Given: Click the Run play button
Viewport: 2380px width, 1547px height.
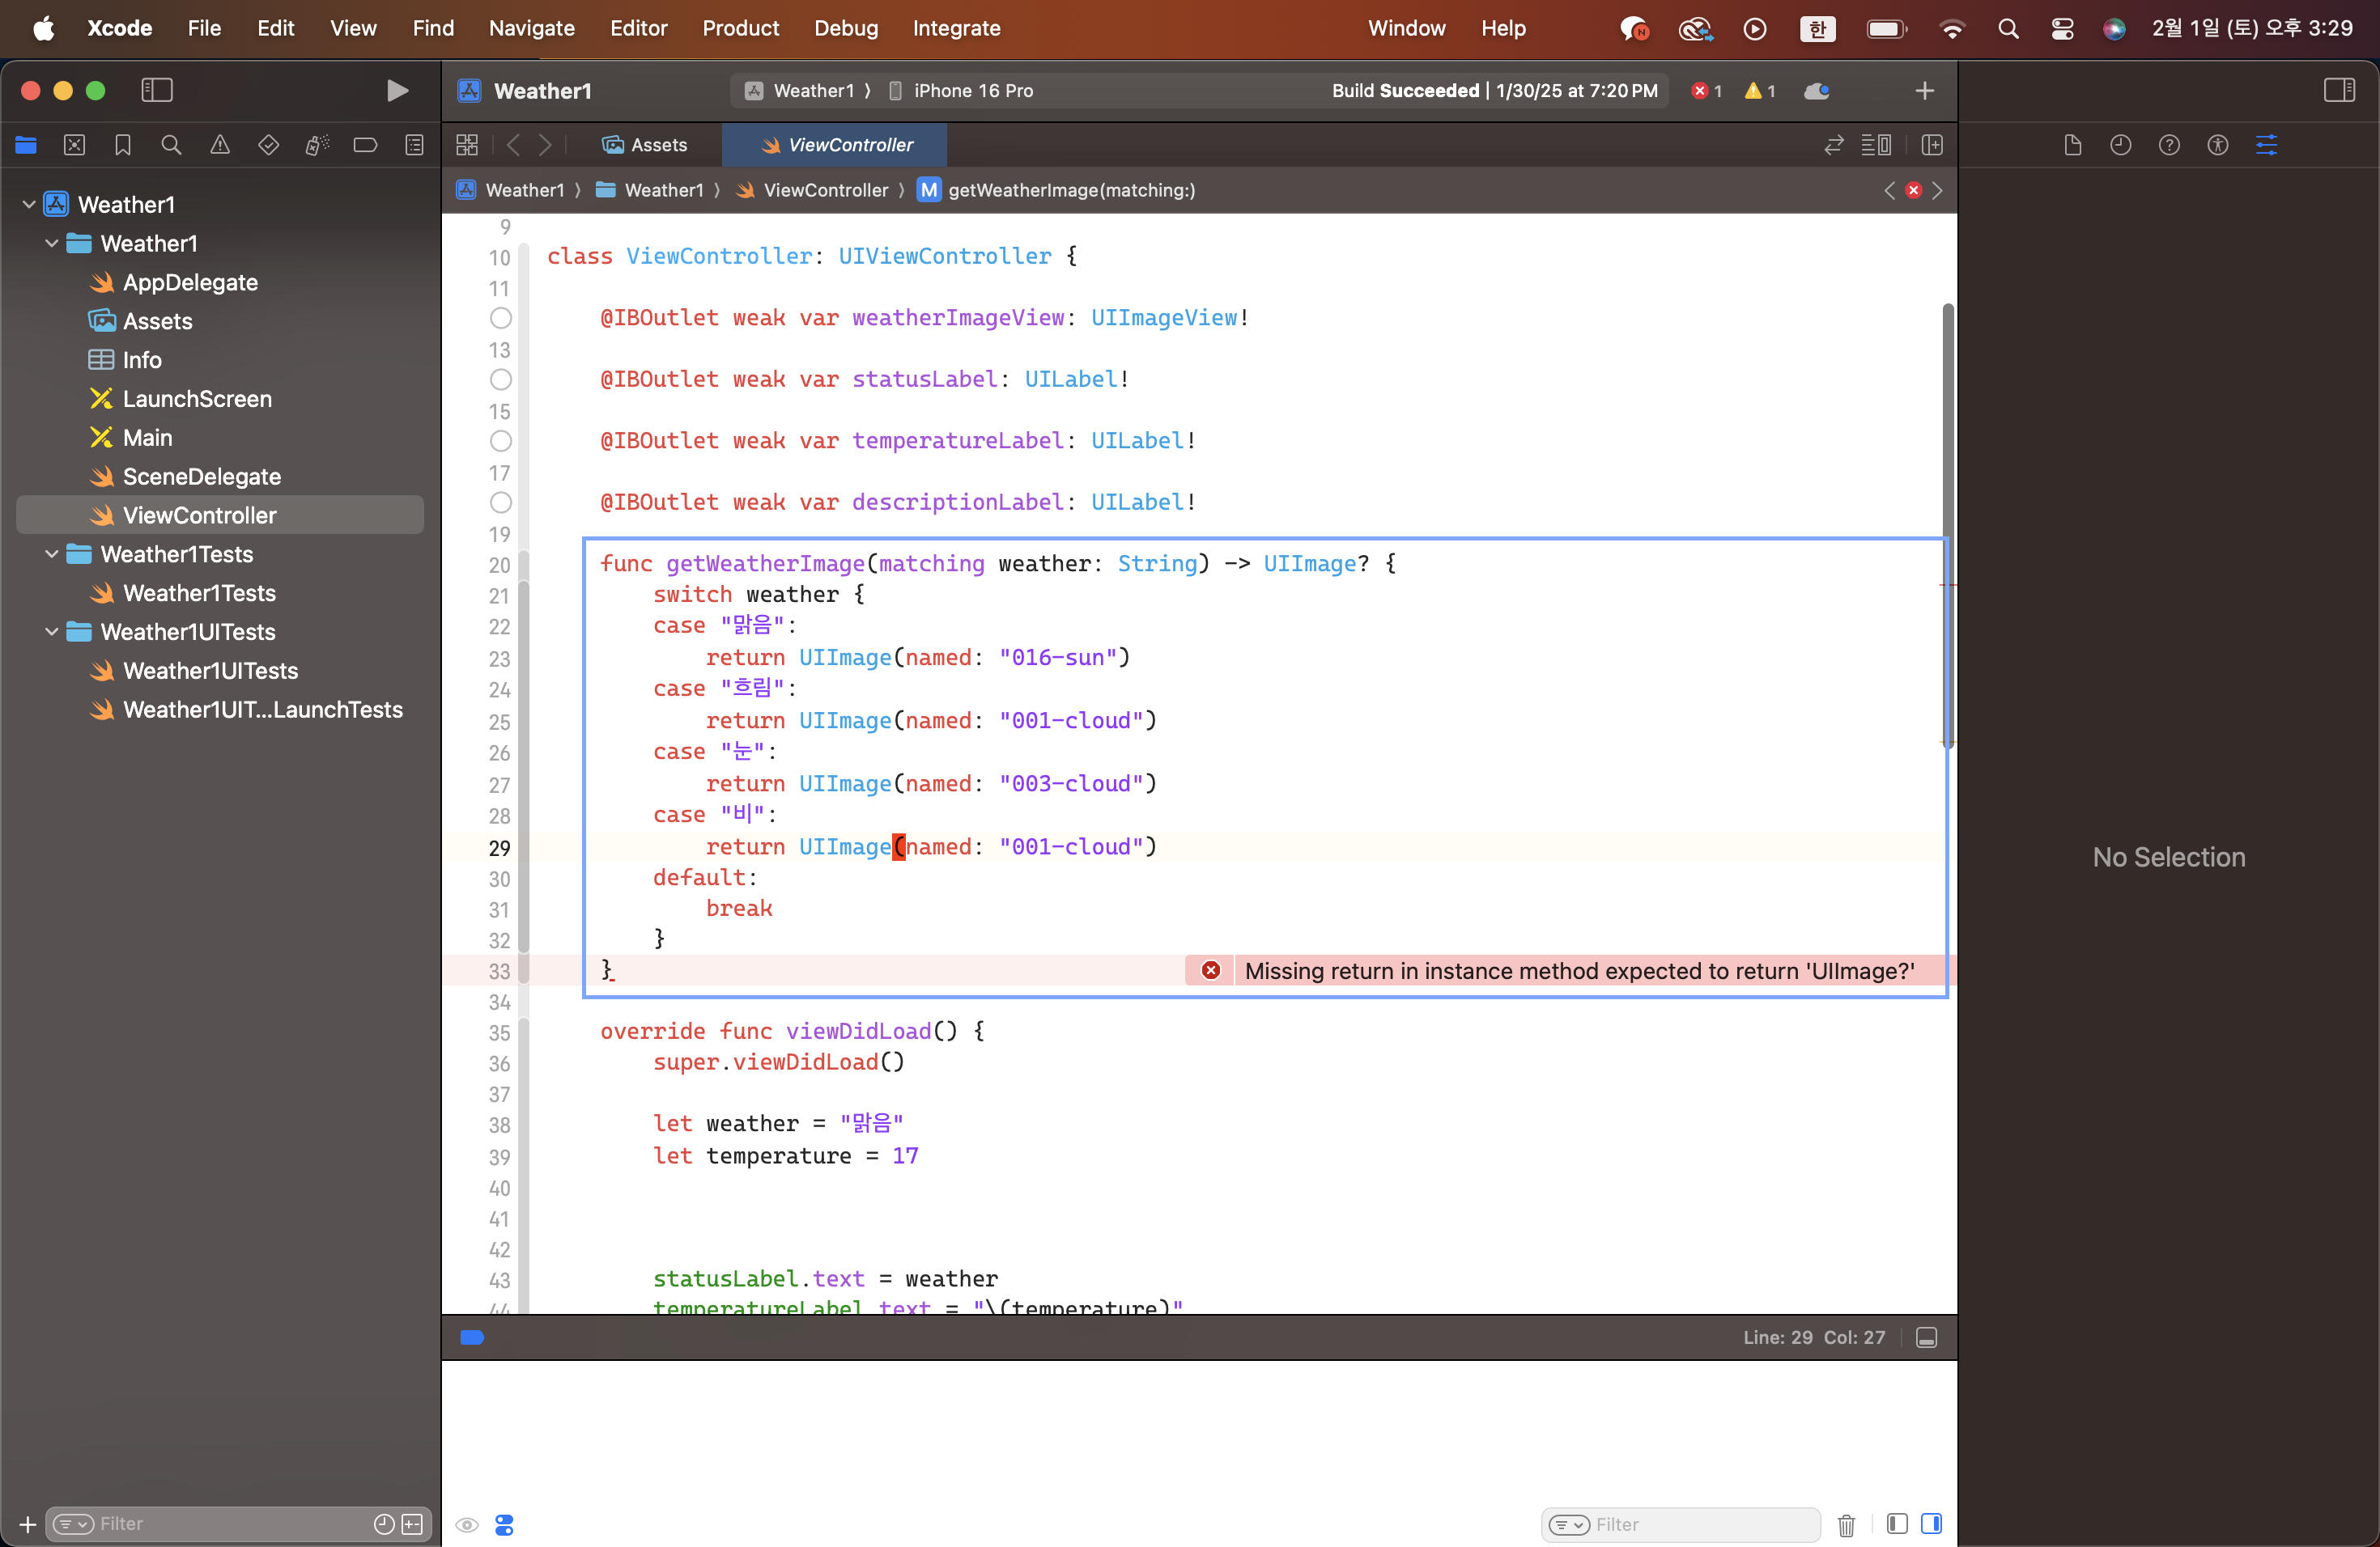Looking at the screenshot, I should pos(397,91).
